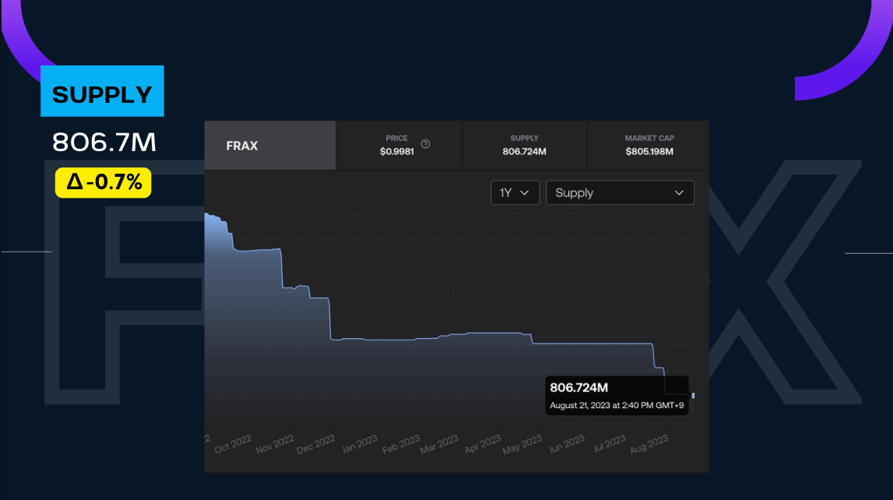The width and height of the screenshot is (893, 500).
Task: Select the PRICE $0.9981 header cell
Action: coord(398,146)
